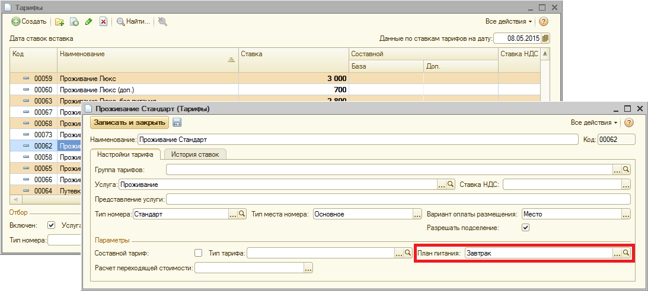Image resolution: width=648 pixels, height=291 pixels.
Task: Open selection list for План питания
Action: coord(617,253)
